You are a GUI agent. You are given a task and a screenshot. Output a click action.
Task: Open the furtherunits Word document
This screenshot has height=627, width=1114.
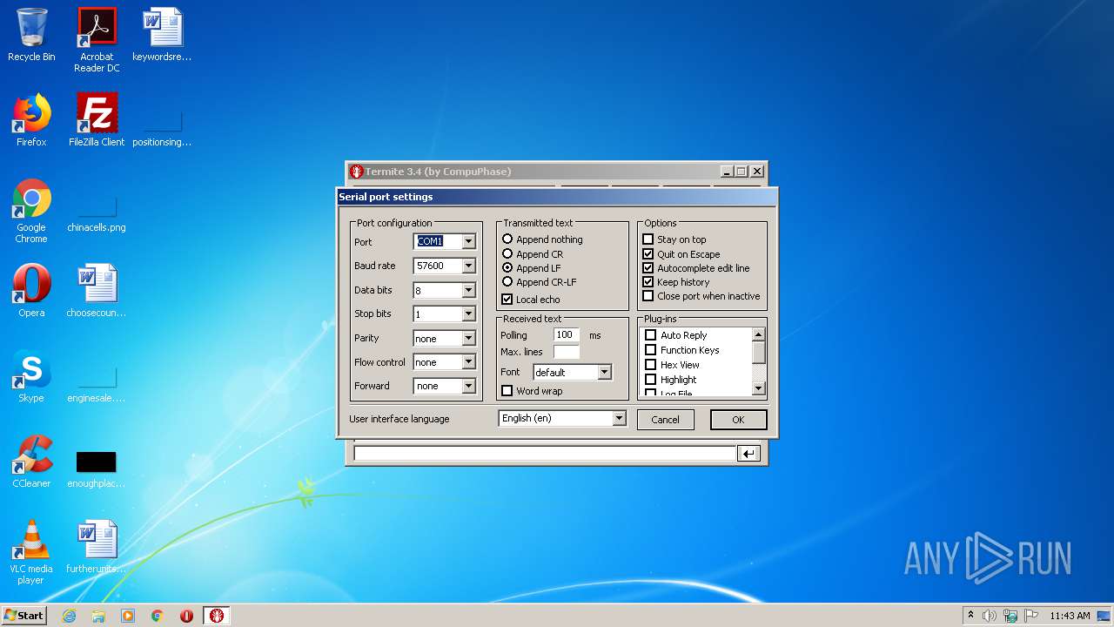pyautogui.click(x=97, y=547)
